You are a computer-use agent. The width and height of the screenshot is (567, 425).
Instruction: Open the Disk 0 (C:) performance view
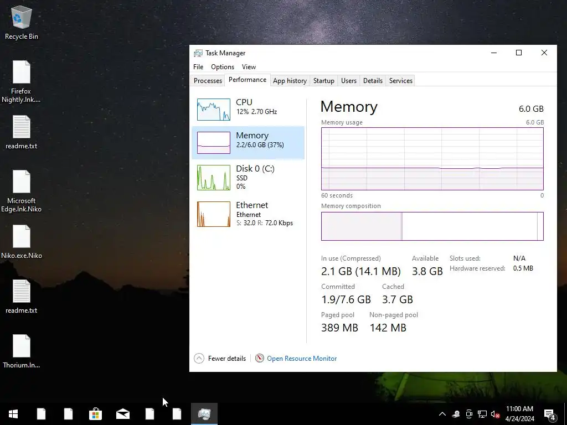coord(248,177)
